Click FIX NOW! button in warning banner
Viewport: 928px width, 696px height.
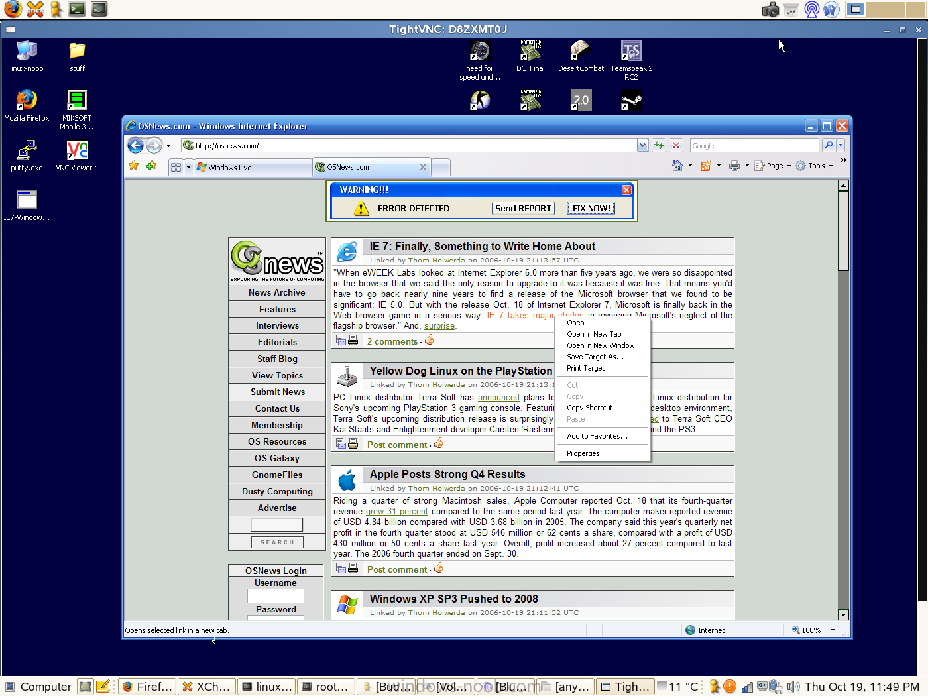pos(591,208)
